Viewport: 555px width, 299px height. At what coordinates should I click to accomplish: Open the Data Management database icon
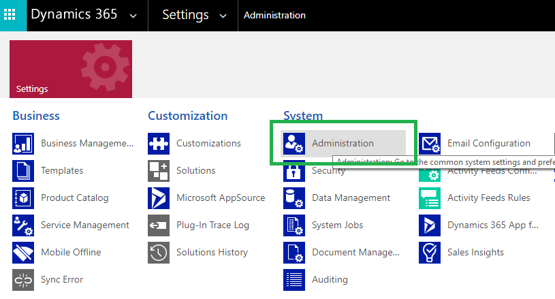[294, 198]
